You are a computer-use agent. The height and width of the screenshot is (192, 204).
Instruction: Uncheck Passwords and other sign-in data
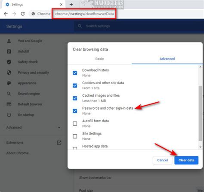pyautogui.click(x=75, y=111)
